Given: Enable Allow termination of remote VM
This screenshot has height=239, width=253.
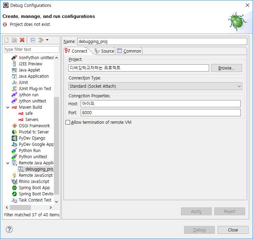Looking at the screenshot, I should [68, 122].
